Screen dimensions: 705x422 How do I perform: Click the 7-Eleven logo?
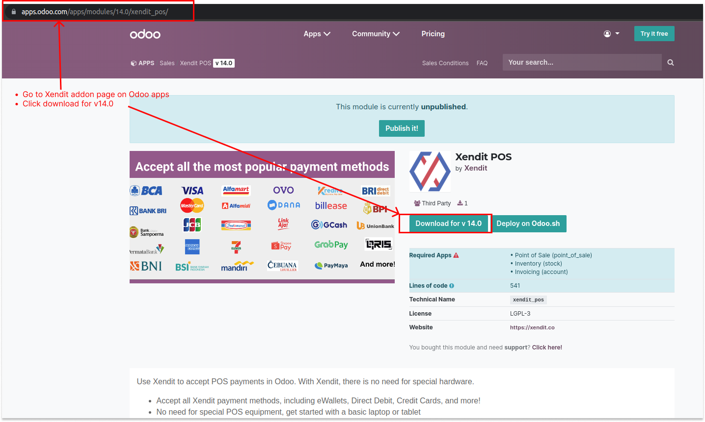point(236,247)
